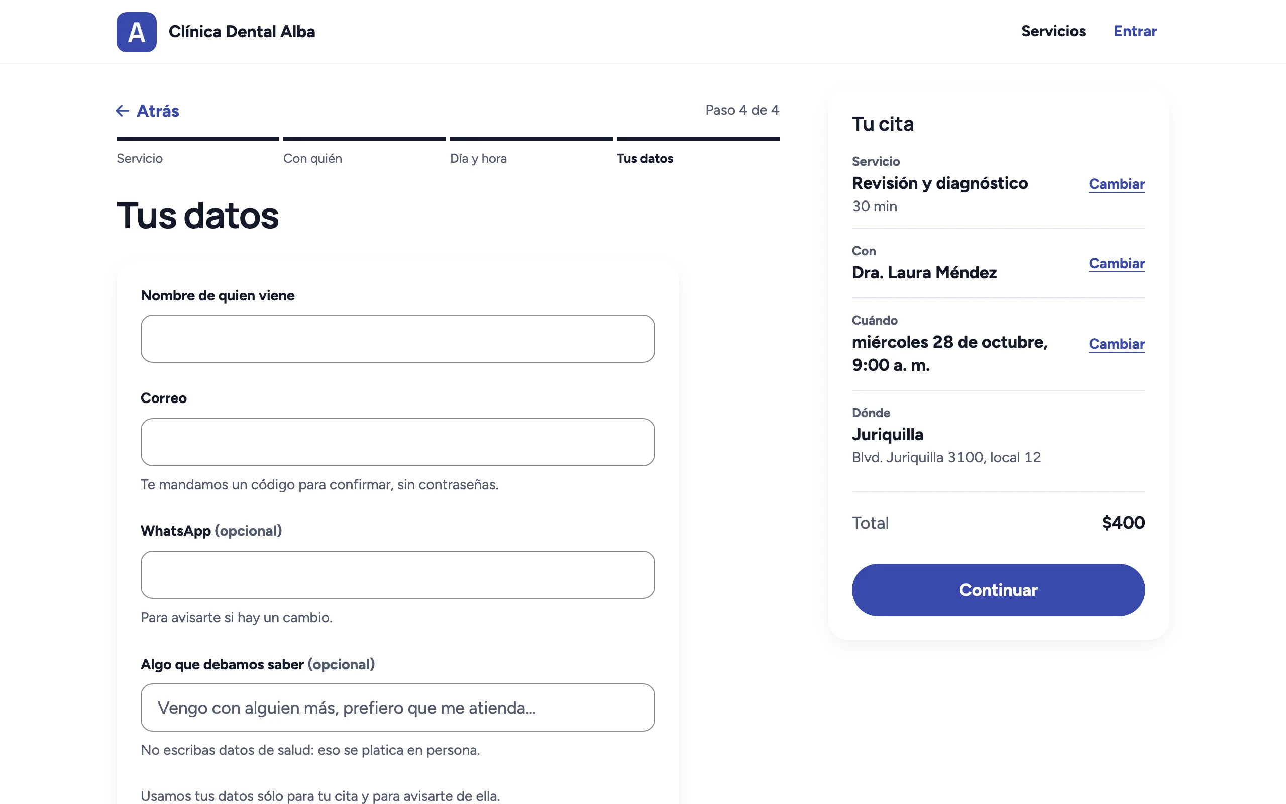Screen dimensions: 1286x804
Task: Open the Entrar login link
Action: (x=1135, y=31)
